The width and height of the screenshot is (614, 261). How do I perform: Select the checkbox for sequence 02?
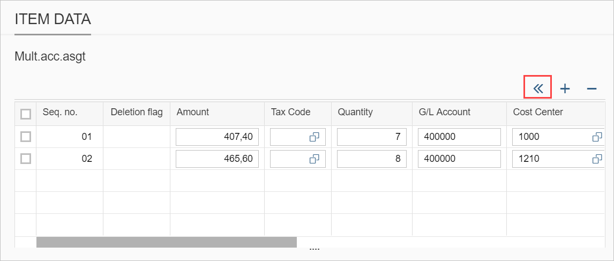(25, 159)
